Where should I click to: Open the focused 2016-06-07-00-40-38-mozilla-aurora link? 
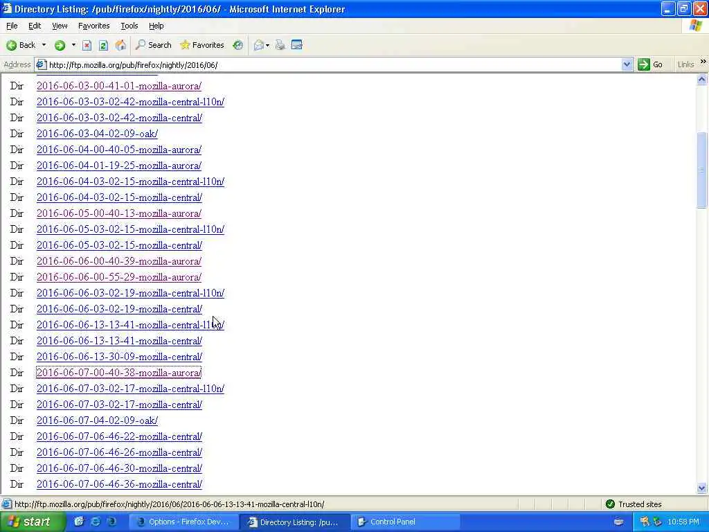tap(119, 373)
